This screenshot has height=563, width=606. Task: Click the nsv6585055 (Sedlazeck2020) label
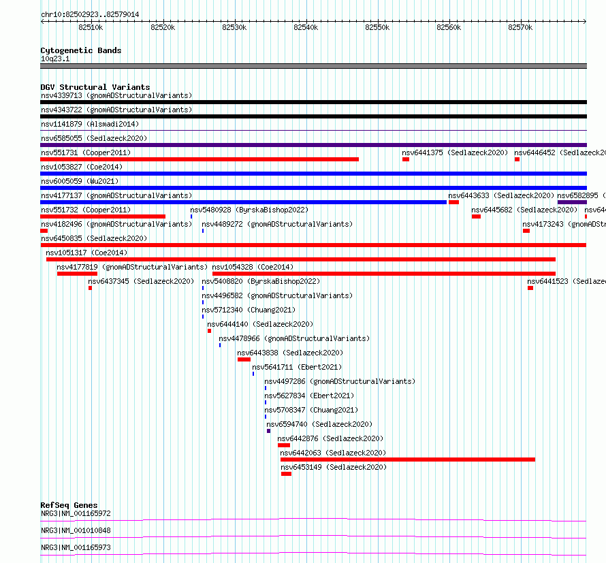[94, 138]
